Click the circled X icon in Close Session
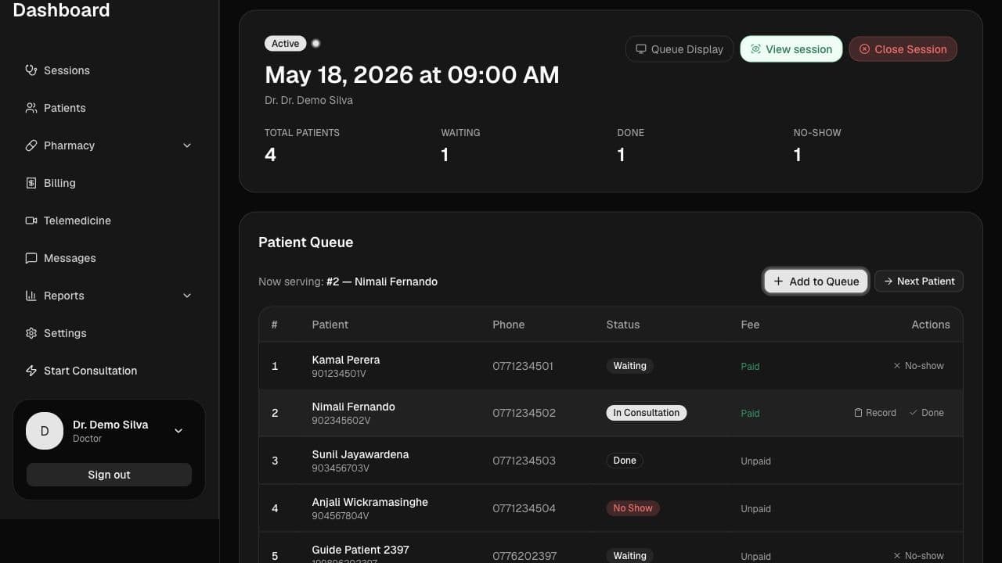1002x563 pixels. [864, 49]
